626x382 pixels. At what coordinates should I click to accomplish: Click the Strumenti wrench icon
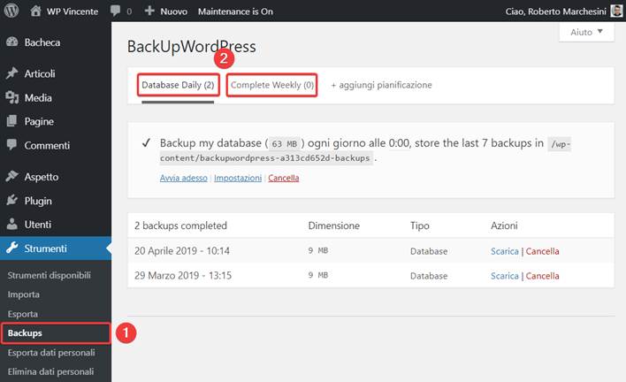tap(12, 248)
